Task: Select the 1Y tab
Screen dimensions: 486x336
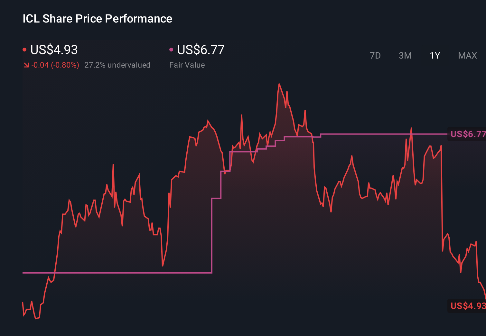Action: [435, 55]
